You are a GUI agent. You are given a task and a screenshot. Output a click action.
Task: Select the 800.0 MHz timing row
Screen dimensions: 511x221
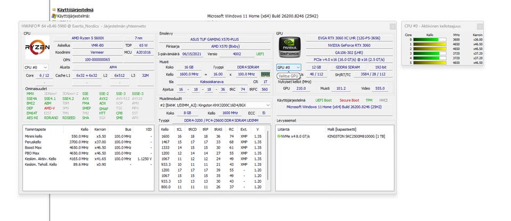213,187
